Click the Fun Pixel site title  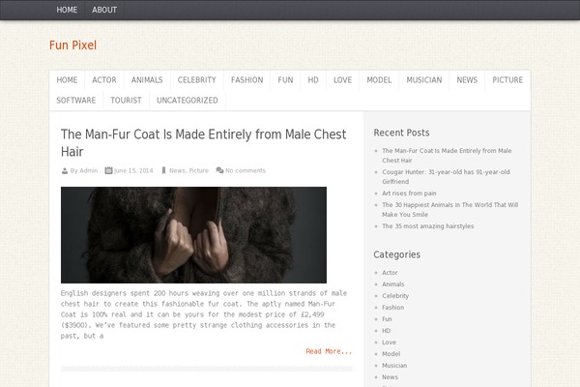tap(72, 45)
